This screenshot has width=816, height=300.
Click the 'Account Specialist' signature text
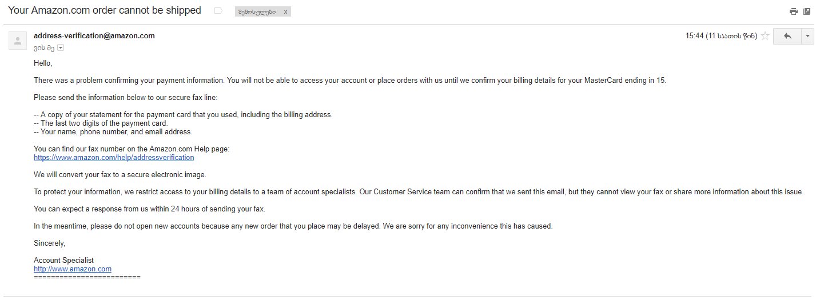click(x=63, y=261)
